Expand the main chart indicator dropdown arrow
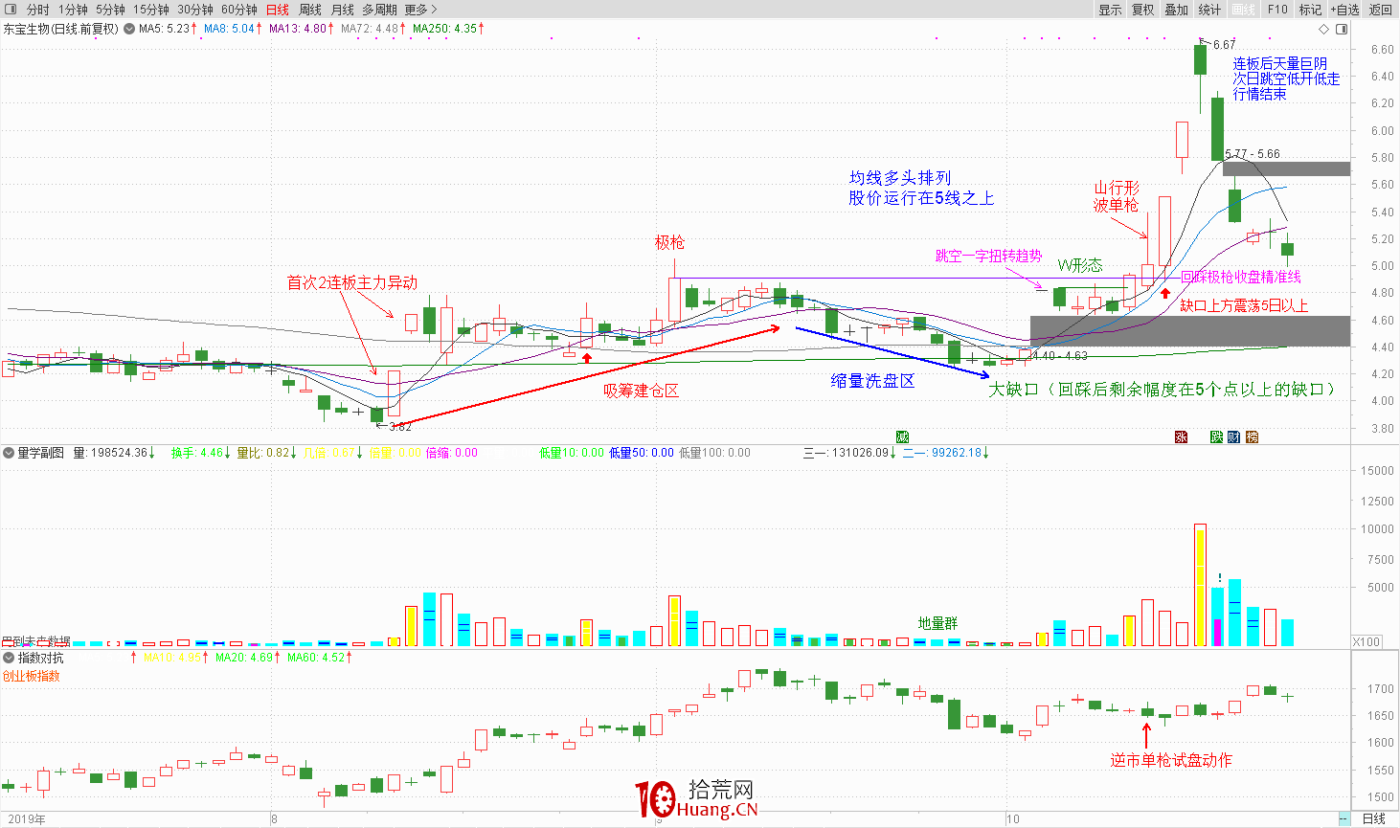Screen dimensions: 1400x828 click(x=129, y=29)
